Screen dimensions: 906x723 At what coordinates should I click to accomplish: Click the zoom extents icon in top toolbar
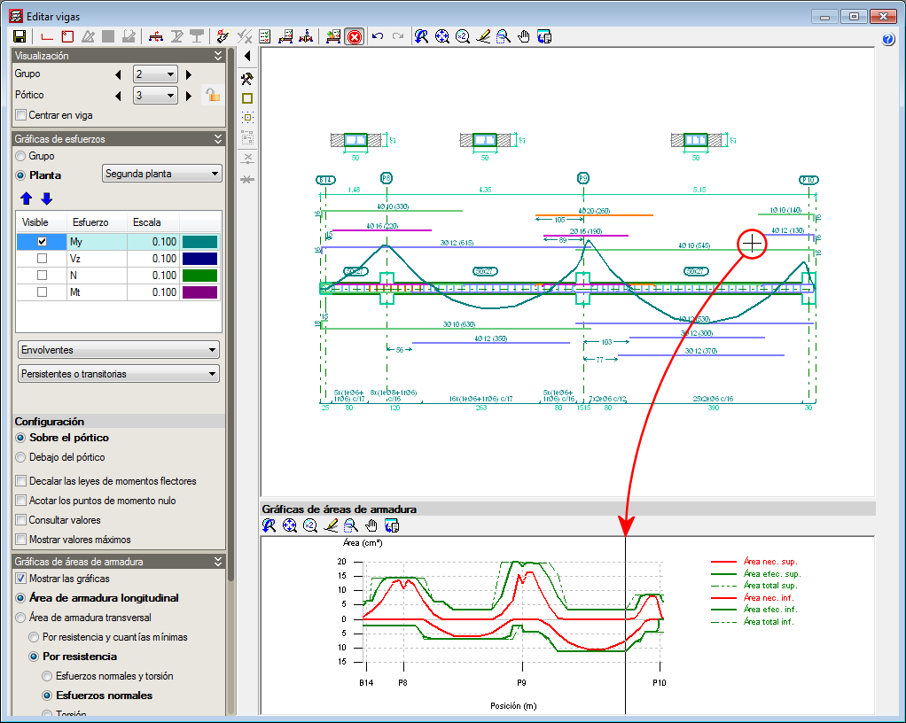coord(441,36)
